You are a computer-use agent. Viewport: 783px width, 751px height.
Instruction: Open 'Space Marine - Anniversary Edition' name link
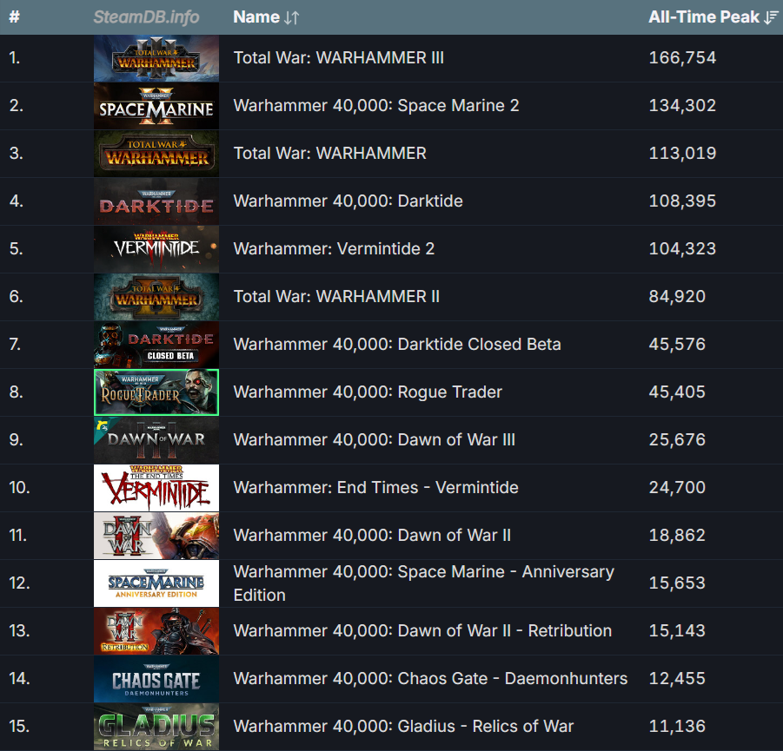click(x=423, y=583)
